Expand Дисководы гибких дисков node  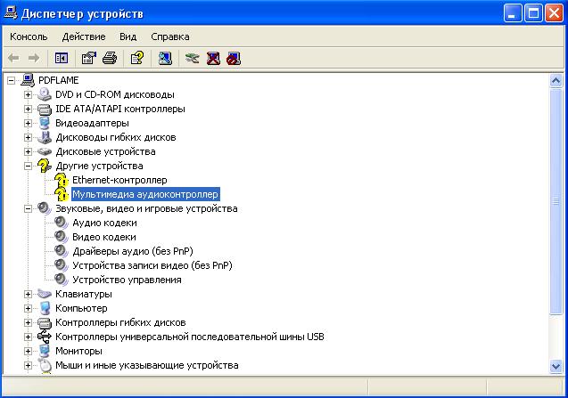click(28, 137)
